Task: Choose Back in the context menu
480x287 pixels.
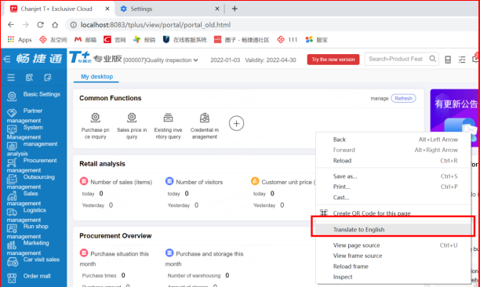Action: pos(394,140)
